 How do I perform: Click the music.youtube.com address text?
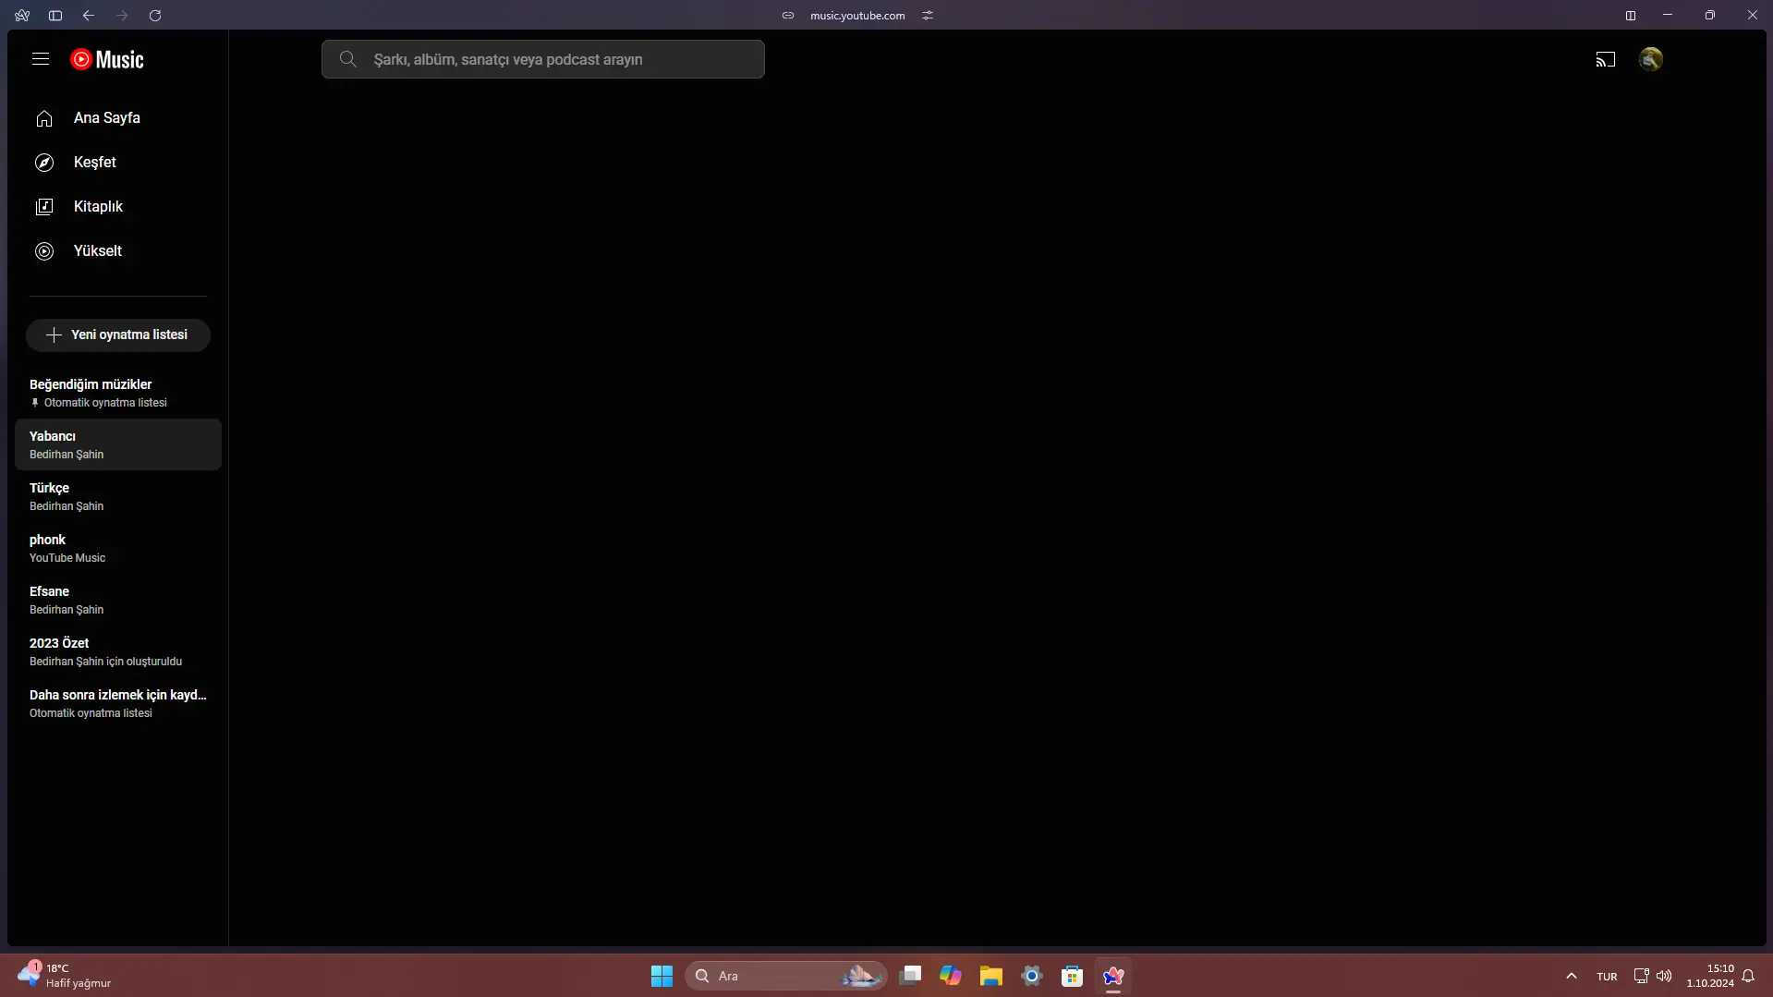tap(857, 15)
